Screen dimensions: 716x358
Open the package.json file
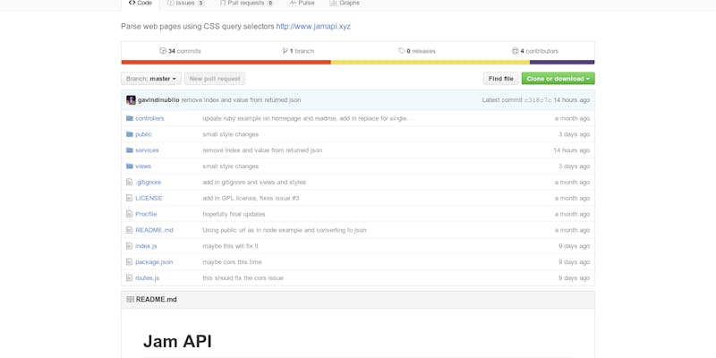point(154,262)
